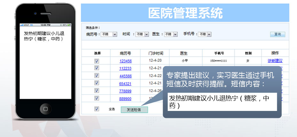Click 诊断建议 link in the first row
This screenshot has height=137, width=297.
[x=275, y=61]
